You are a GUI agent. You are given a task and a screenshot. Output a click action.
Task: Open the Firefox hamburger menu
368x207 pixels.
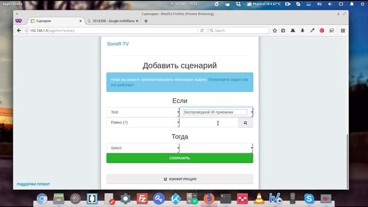(x=343, y=30)
